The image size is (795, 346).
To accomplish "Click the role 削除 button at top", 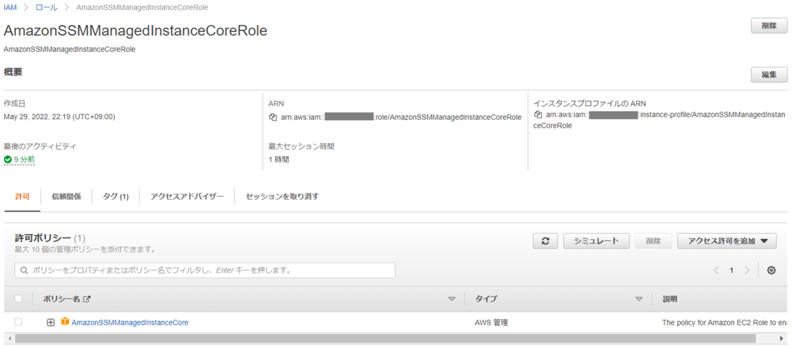I will coord(769,26).
